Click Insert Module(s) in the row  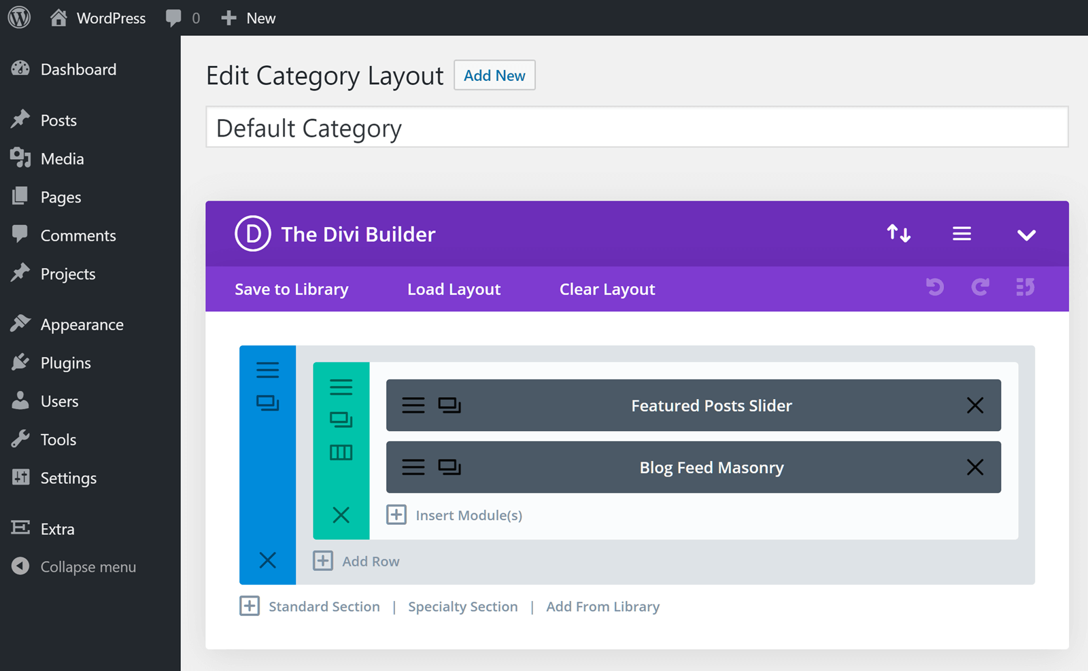468,515
